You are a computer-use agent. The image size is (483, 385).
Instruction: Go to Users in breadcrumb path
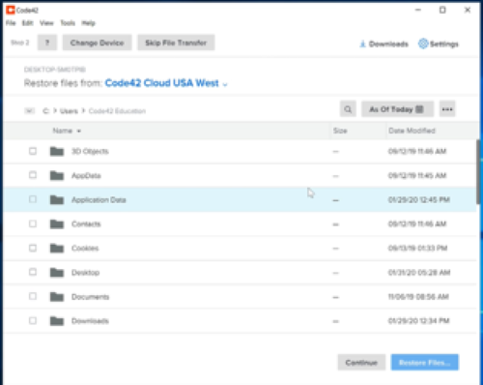69,111
